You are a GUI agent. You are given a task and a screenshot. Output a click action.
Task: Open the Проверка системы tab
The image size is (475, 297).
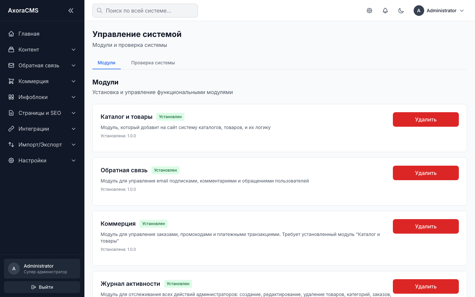(x=153, y=63)
